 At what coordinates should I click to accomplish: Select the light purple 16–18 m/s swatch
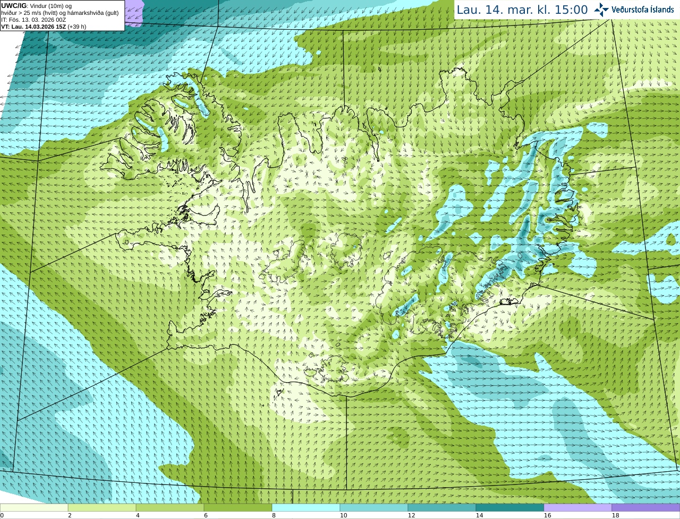pyautogui.click(x=578, y=507)
